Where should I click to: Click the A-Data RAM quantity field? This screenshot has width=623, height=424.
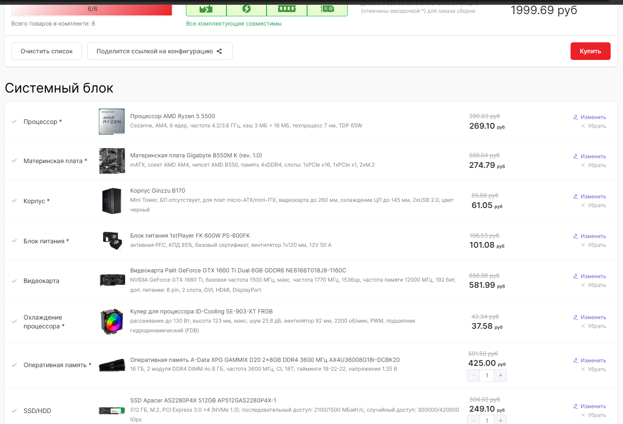(487, 376)
